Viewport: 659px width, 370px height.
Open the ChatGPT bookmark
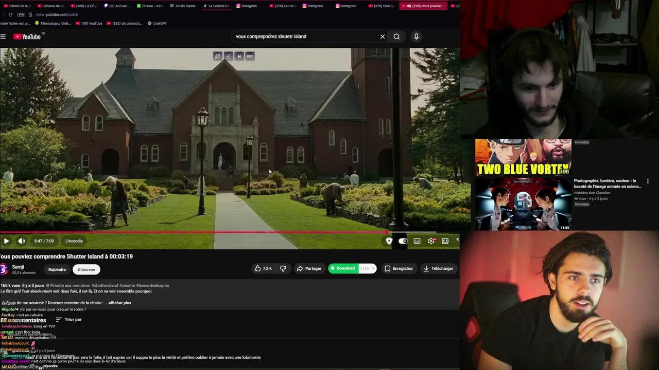coord(157,23)
